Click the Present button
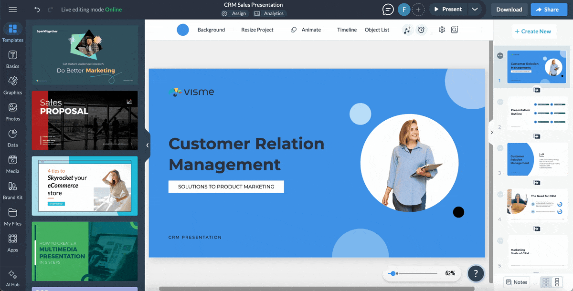Image resolution: width=573 pixels, height=291 pixels. click(x=448, y=10)
